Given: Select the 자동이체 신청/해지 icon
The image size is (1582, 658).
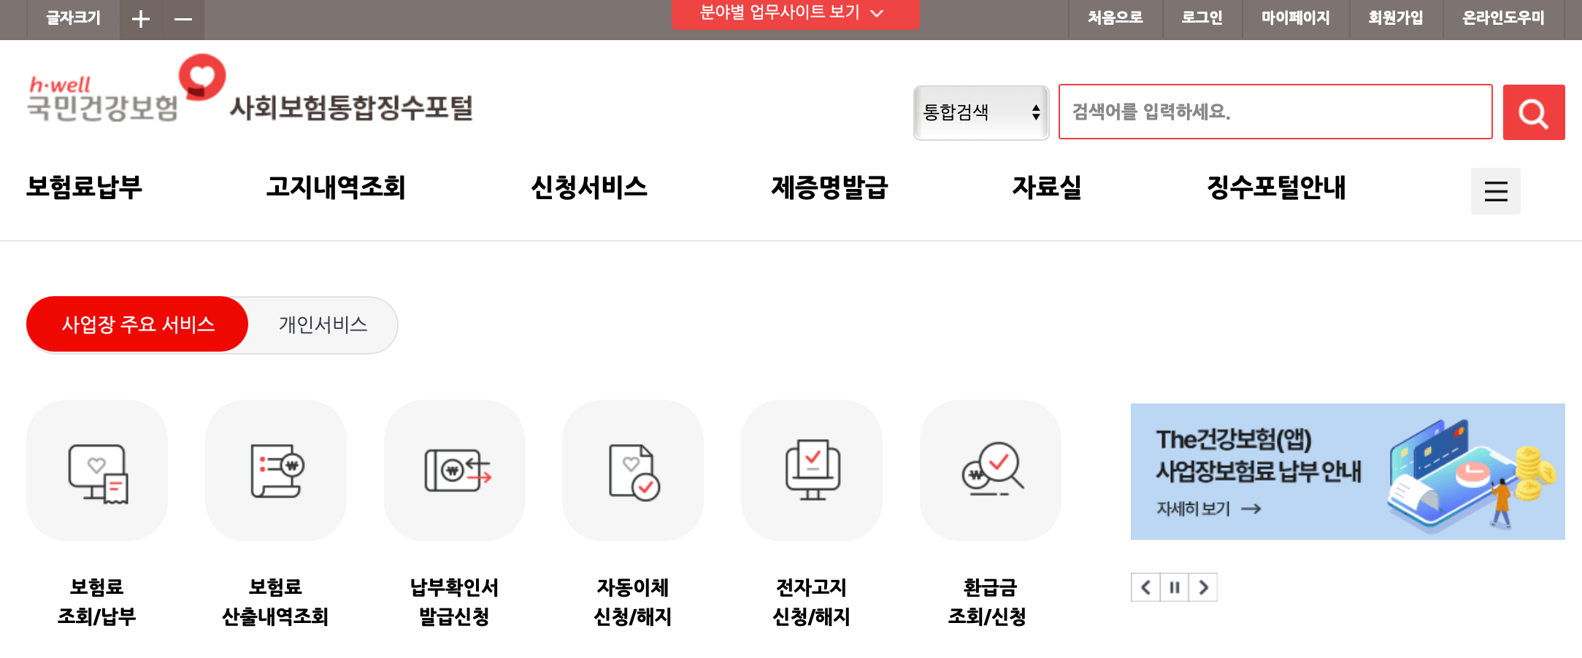Looking at the screenshot, I should click(x=632, y=471).
